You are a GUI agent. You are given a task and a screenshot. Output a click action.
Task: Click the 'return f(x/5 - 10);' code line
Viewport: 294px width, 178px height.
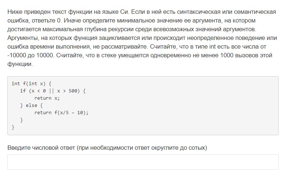click(61, 113)
